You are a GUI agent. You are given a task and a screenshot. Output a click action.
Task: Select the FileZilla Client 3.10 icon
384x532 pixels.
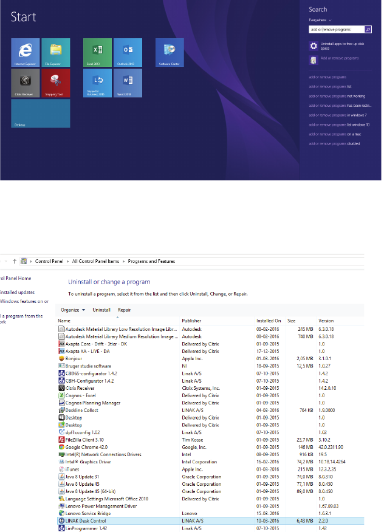click(61, 440)
